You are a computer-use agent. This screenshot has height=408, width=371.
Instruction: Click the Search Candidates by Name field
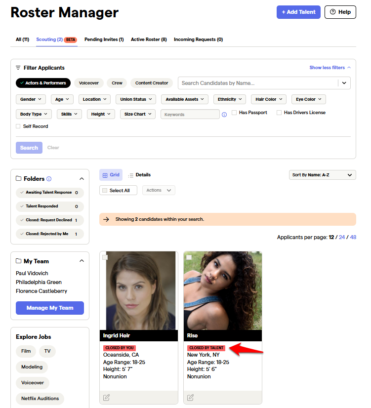(257, 83)
